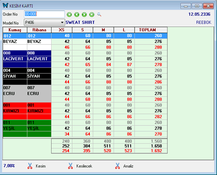Screen dimensions: 217x175
Task: Select the 011 Kumaş code cell
Action: coord(15,123)
